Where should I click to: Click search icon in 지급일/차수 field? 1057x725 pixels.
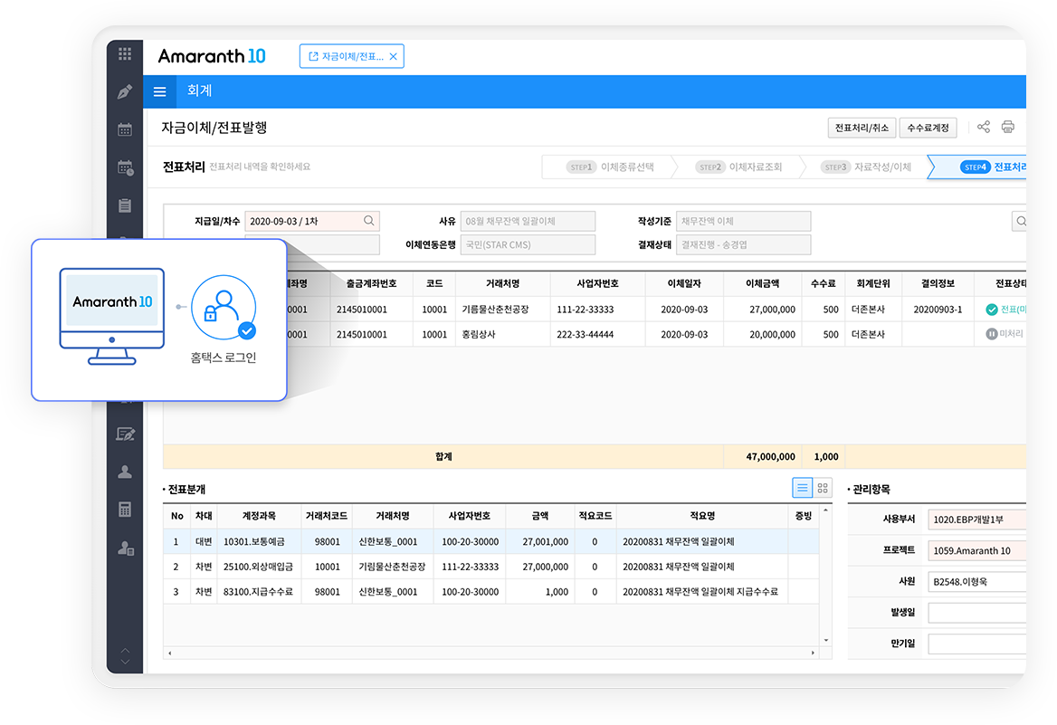pos(368,221)
